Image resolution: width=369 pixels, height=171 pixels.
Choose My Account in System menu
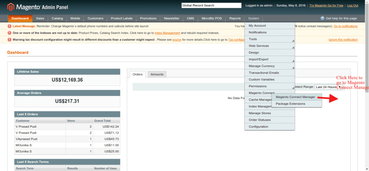point(270,26)
